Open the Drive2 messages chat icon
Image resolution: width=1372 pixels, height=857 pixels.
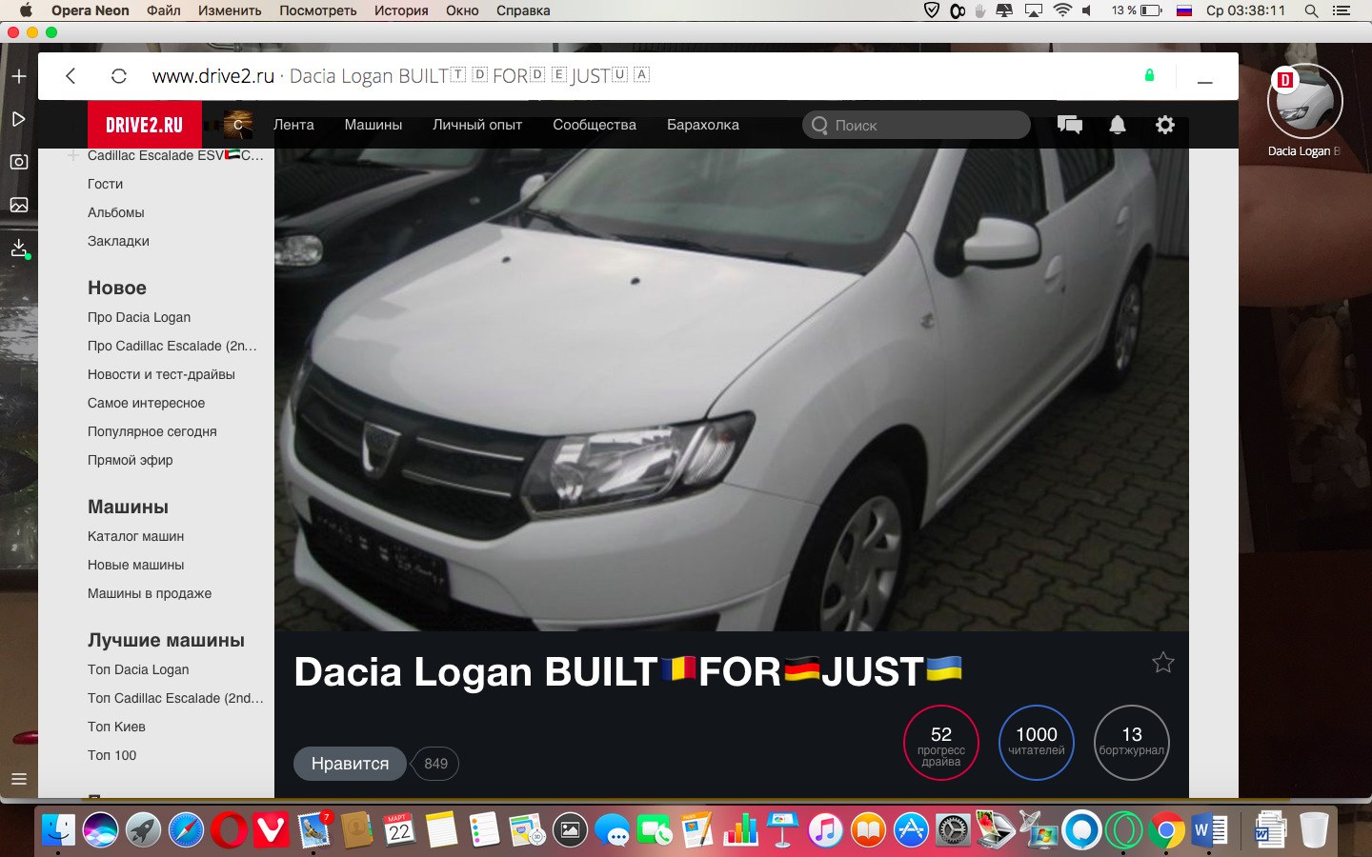coord(1070,125)
